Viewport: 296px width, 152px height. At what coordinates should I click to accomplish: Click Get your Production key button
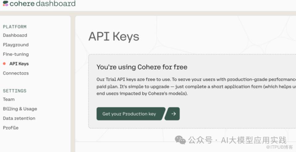point(131,114)
